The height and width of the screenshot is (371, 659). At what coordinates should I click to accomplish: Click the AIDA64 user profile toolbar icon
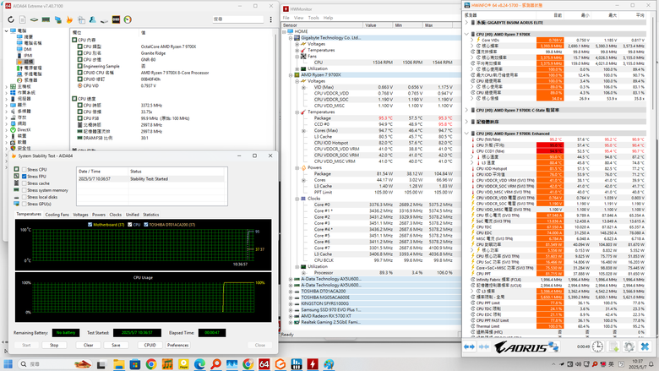92,19
